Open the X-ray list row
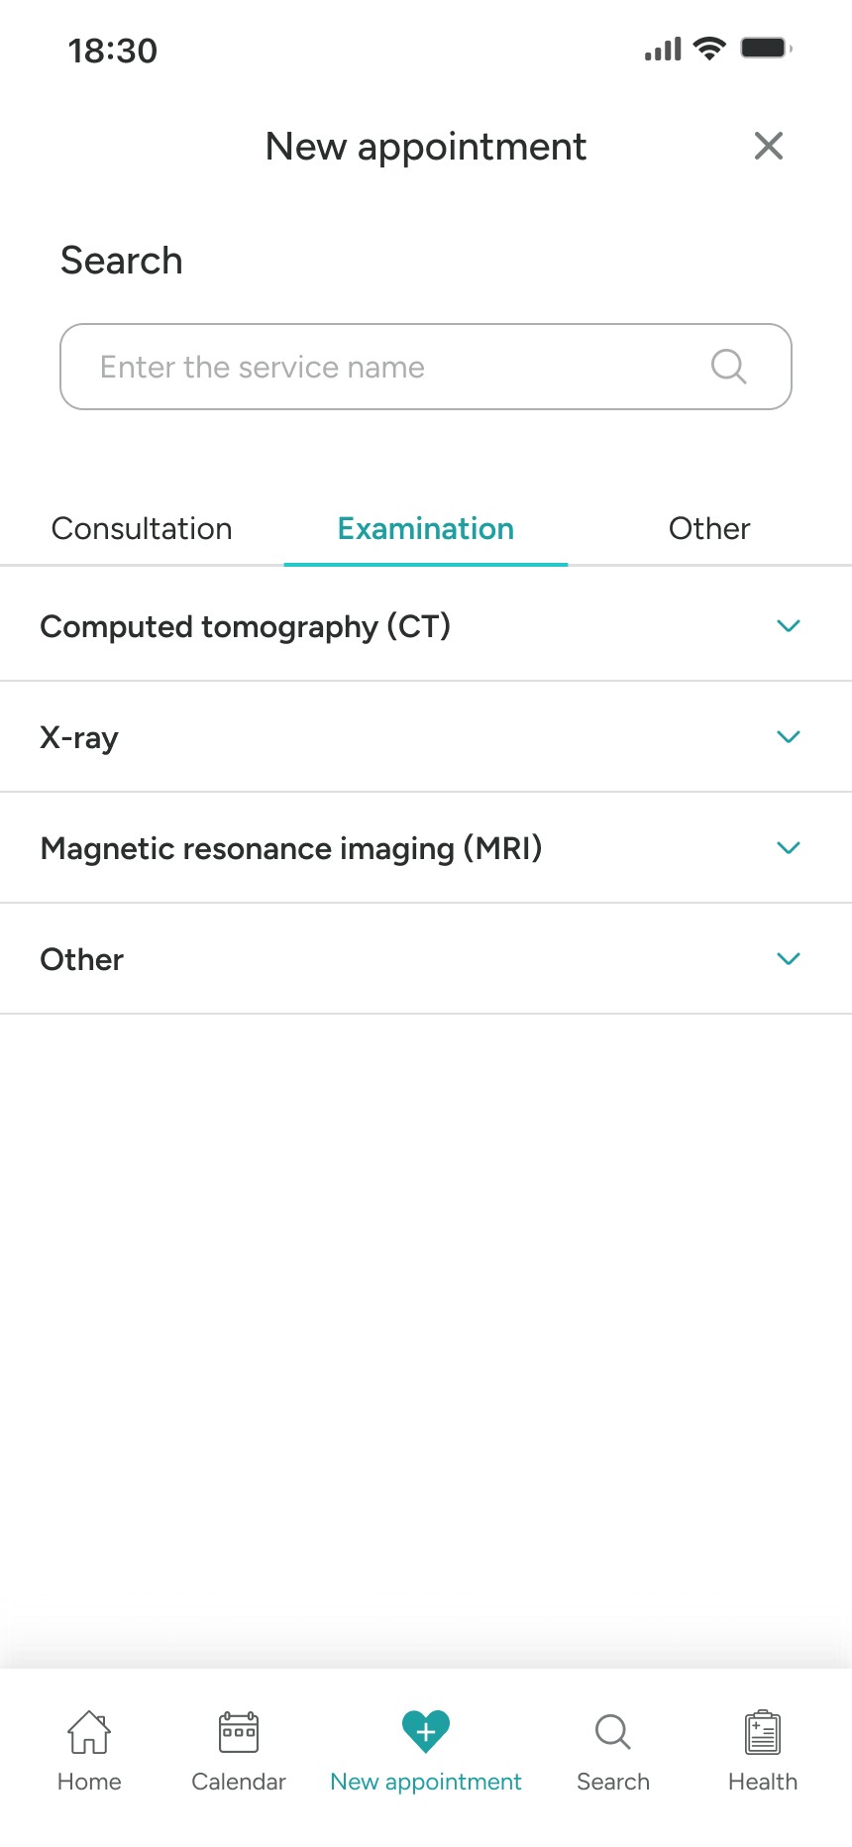This screenshot has height=1847, width=852. [x=426, y=737]
